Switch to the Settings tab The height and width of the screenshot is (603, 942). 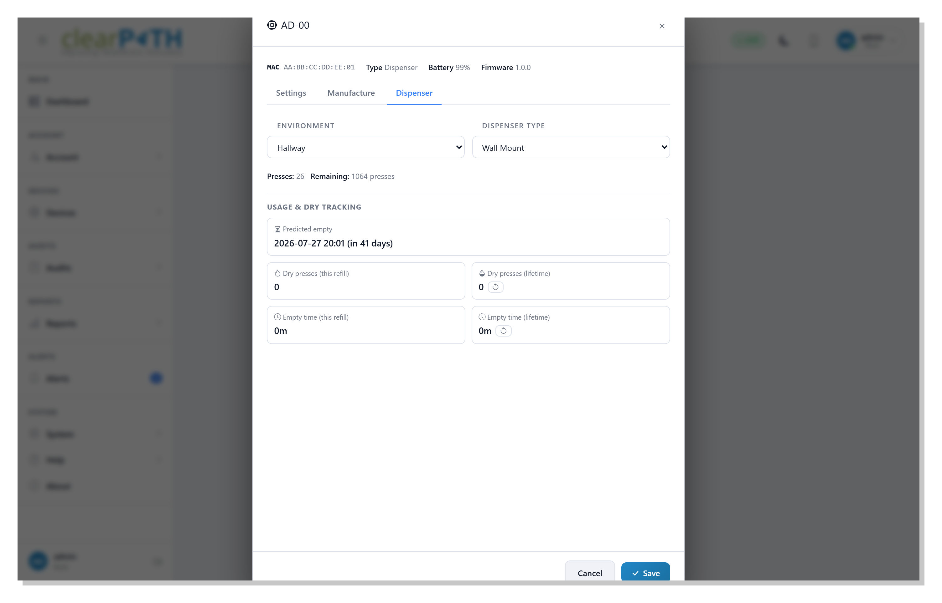pyautogui.click(x=291, y=93)
